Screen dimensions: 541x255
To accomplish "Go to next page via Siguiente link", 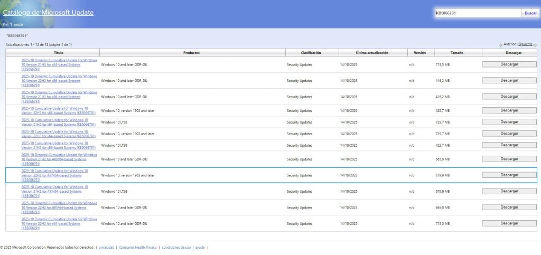I will (x=525, y=44).
